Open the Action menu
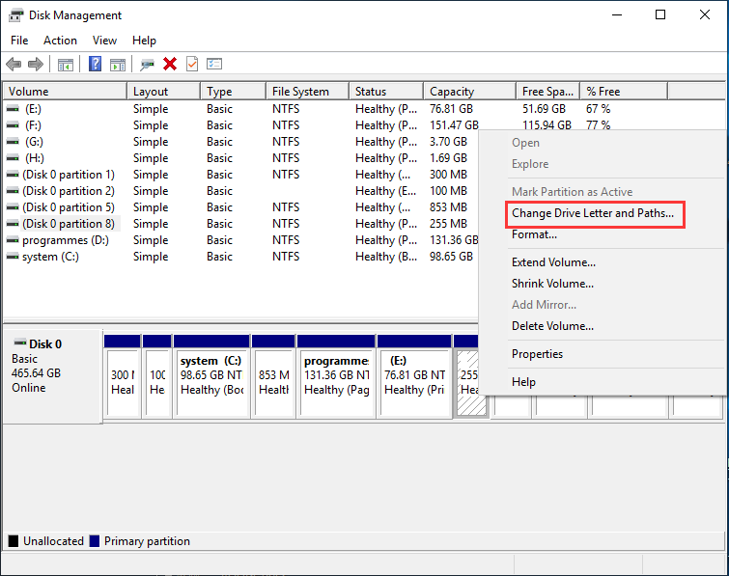 60,41
